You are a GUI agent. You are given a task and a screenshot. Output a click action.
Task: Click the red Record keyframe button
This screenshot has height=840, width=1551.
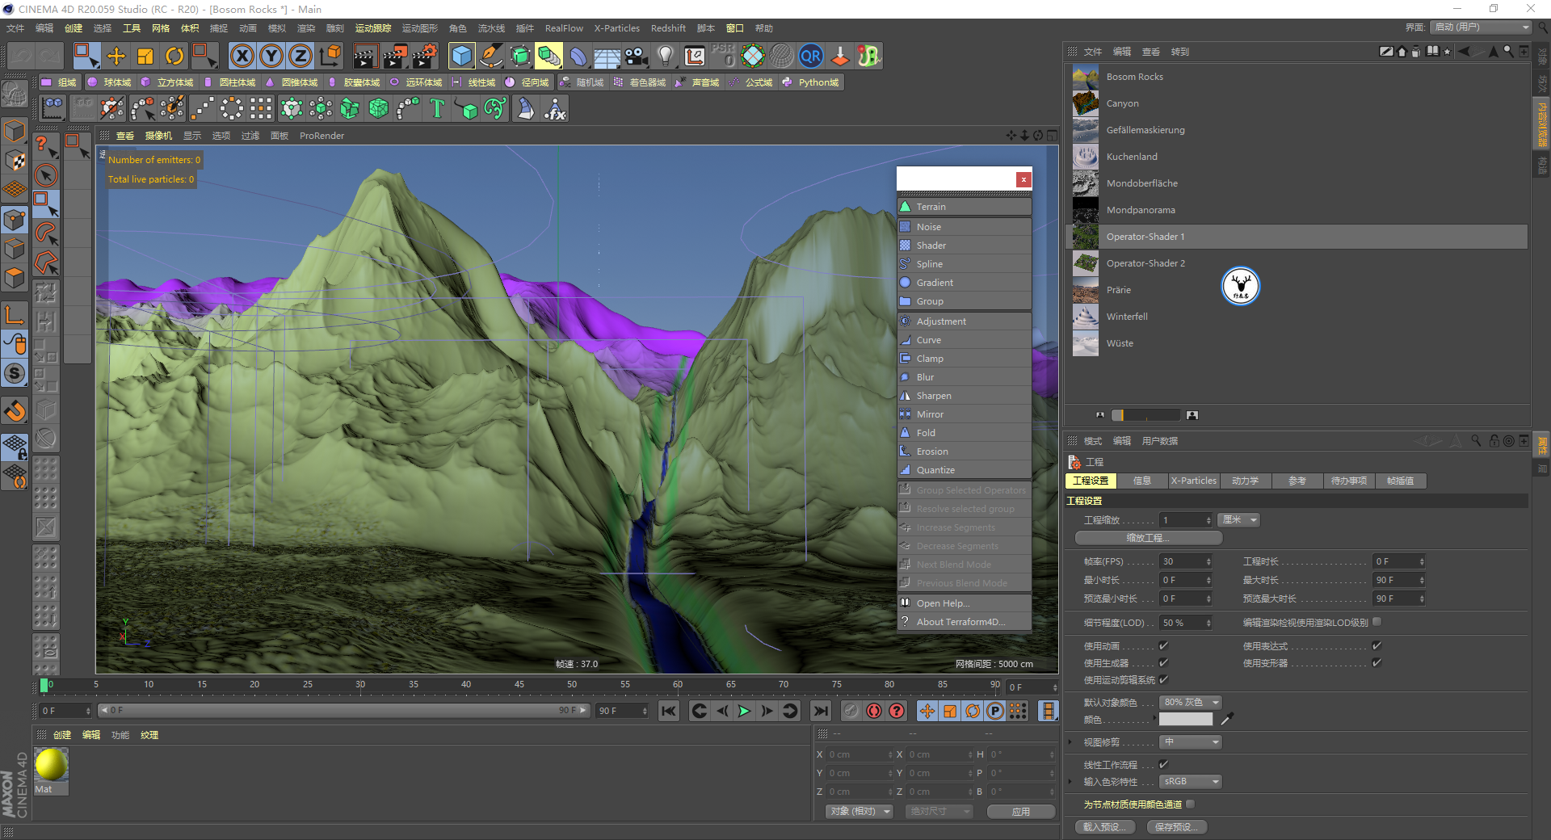click(874, 711)
